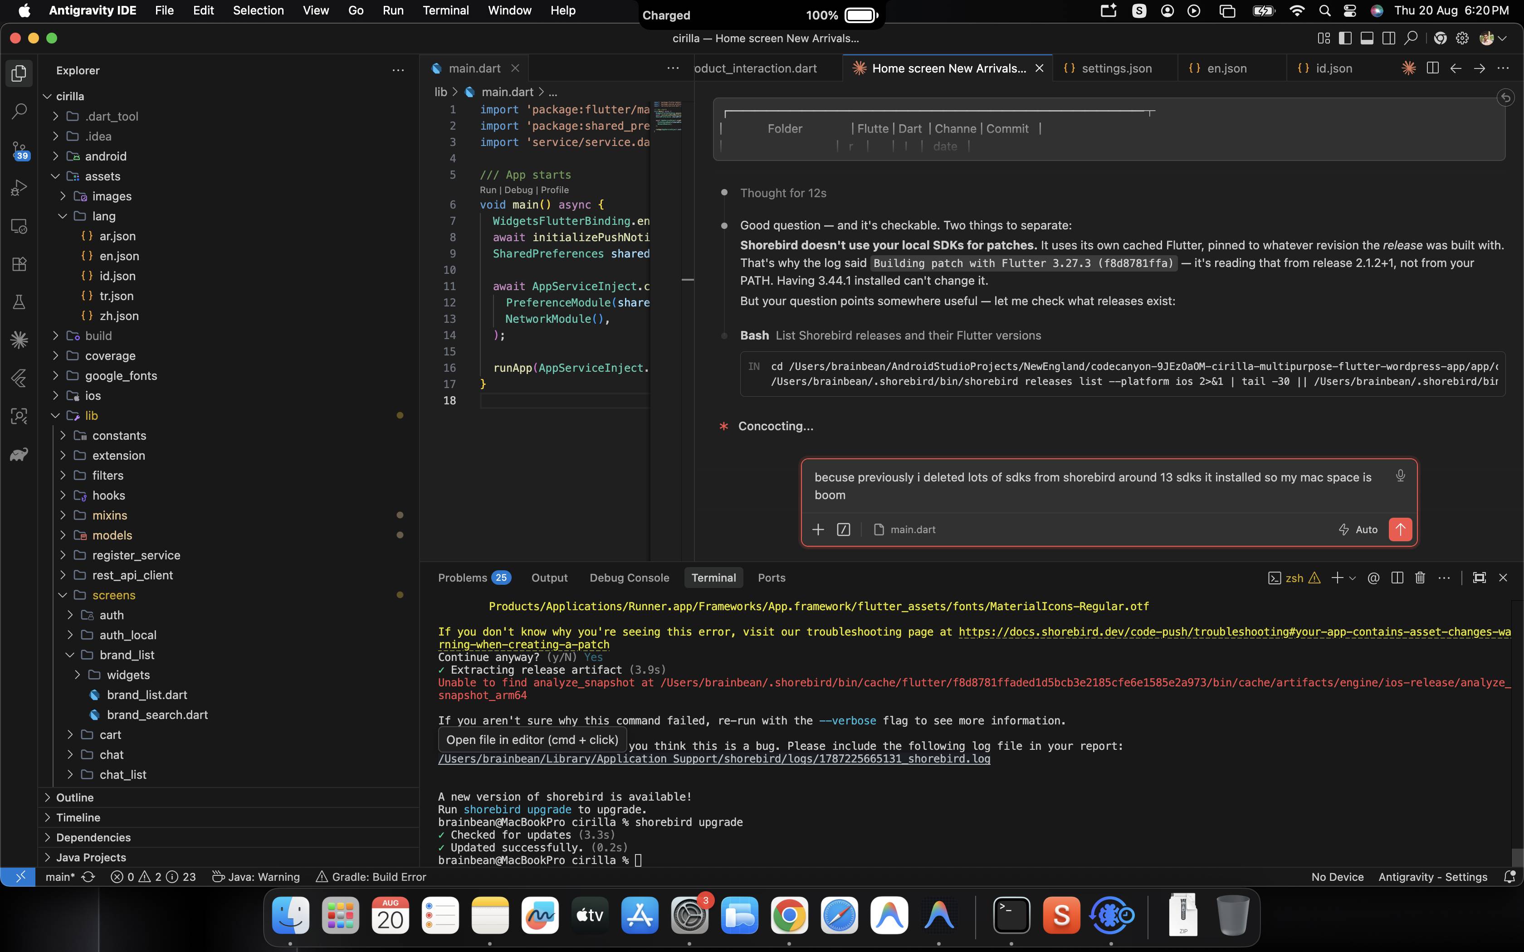Kill terminal with the trash icon
The image size is (1524, 952).
1420,578
